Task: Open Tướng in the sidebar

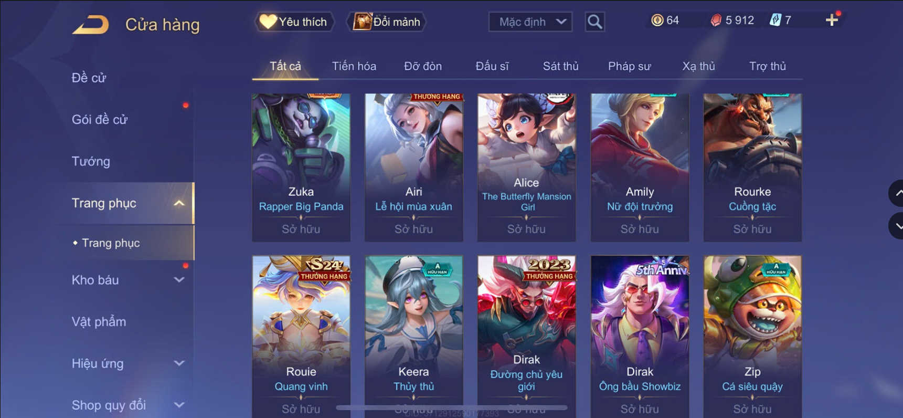Action: point(91,161)
